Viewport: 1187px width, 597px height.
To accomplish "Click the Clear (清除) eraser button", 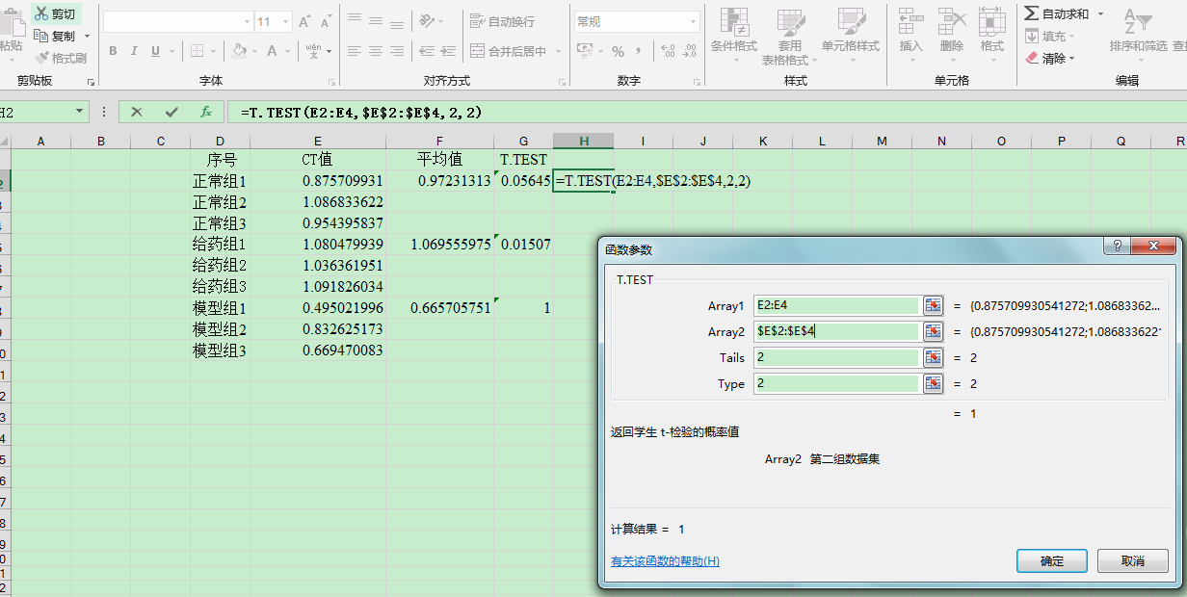I will tap(1045, 58).
